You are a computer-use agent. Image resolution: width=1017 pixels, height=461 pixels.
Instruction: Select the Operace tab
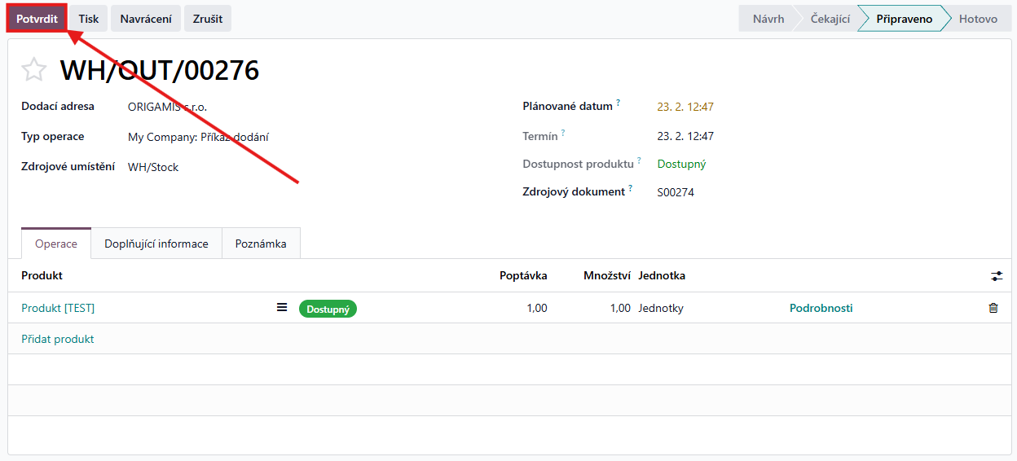(x=56, y=244)
